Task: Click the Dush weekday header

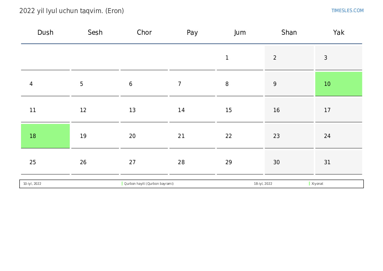Action: (45, 32)
